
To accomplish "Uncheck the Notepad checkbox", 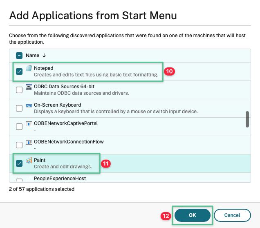I will [x=19, y=72].
